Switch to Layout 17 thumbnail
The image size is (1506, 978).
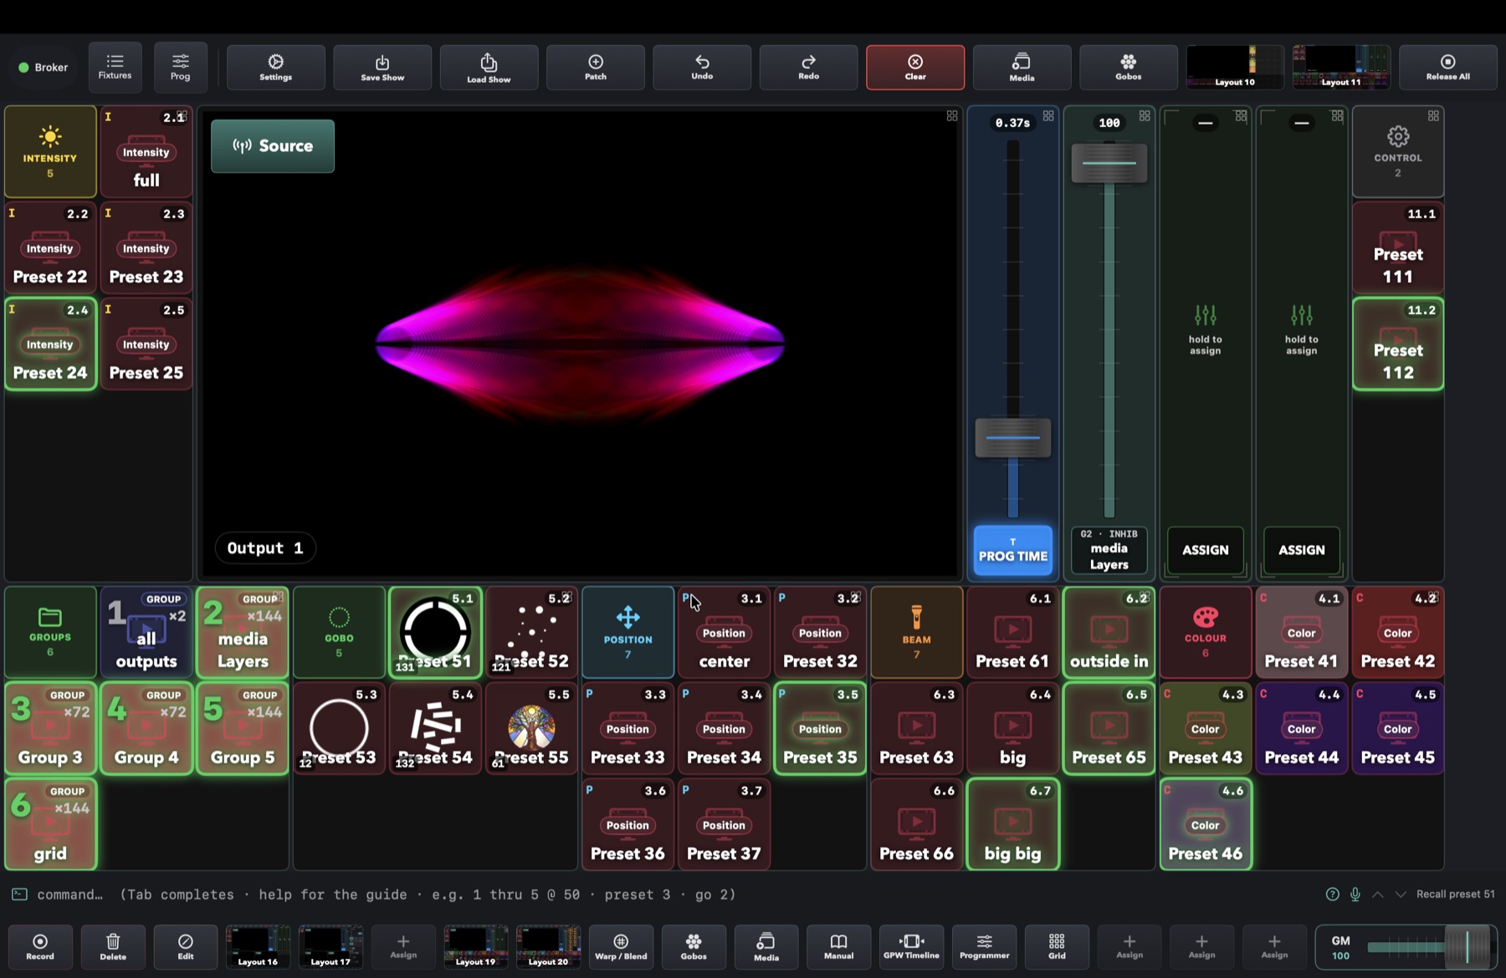330,946
